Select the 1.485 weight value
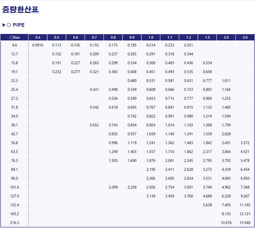The width and height of the screenshot is (255, 228). click(x=226, y=107)
